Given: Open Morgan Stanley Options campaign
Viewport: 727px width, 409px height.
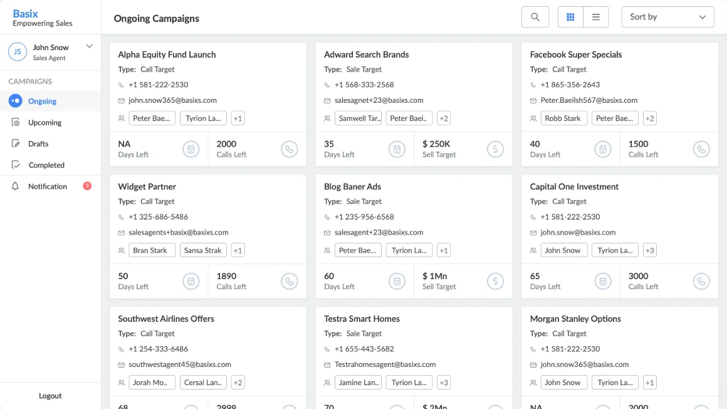Looking at the screenshot, I should click(575, 319).
